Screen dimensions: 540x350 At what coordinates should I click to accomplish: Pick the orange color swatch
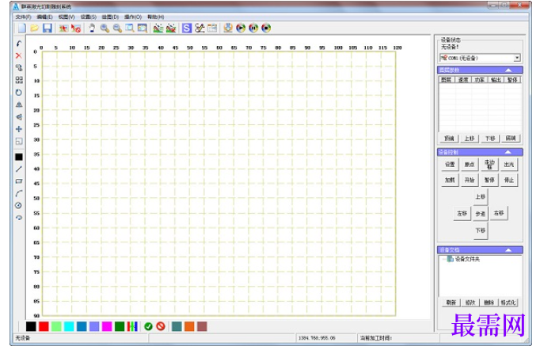189,326
